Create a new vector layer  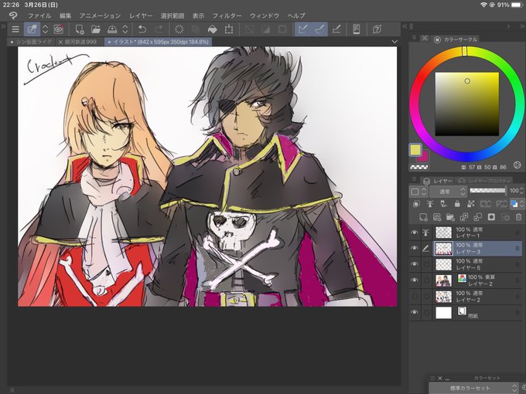[x=437, y=217]
